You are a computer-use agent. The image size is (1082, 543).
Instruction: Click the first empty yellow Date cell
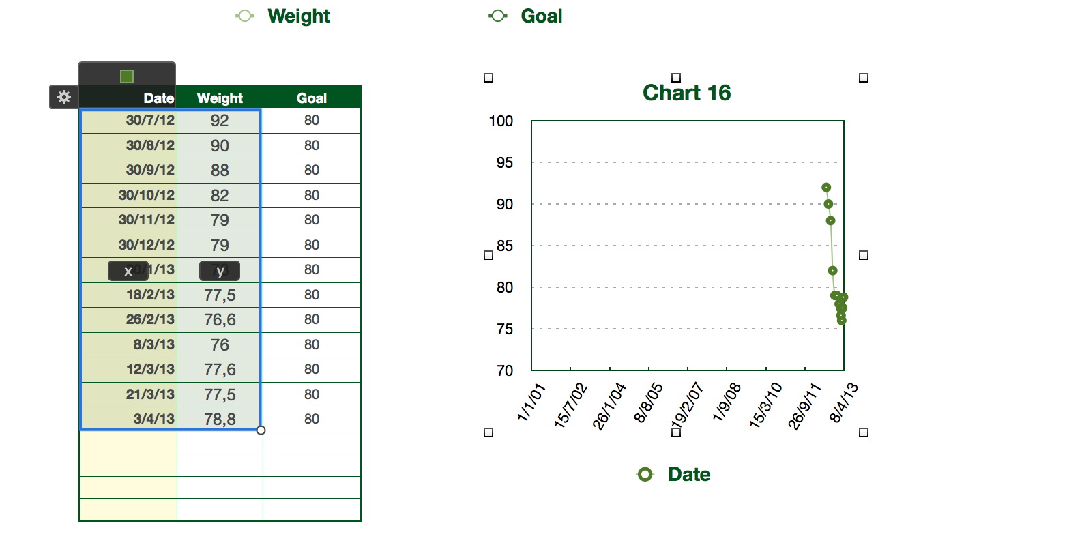click(x=128, y=443)
